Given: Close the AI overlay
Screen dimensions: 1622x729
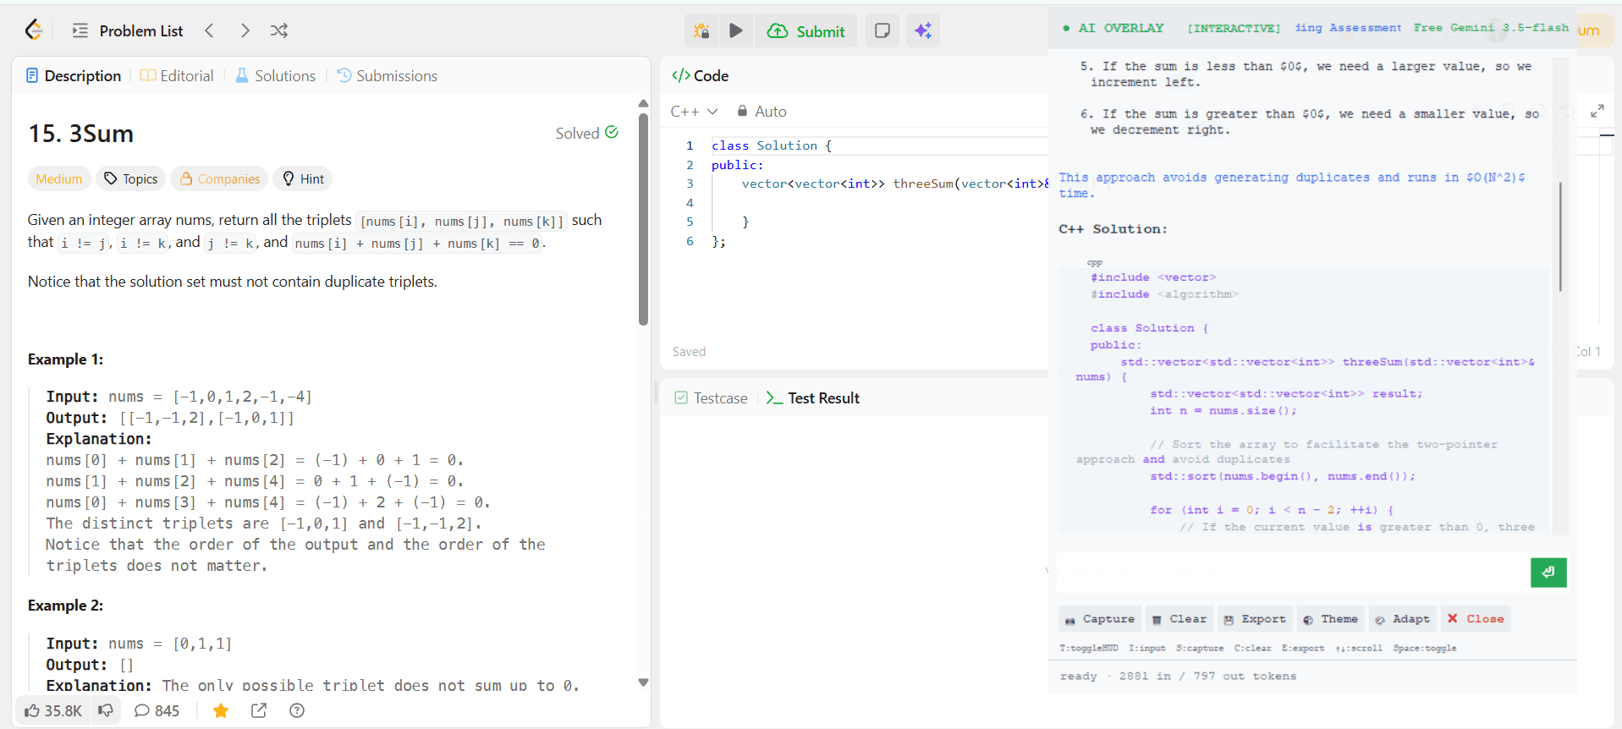Looking at the screenshot, I should (x=1476, y=619).
